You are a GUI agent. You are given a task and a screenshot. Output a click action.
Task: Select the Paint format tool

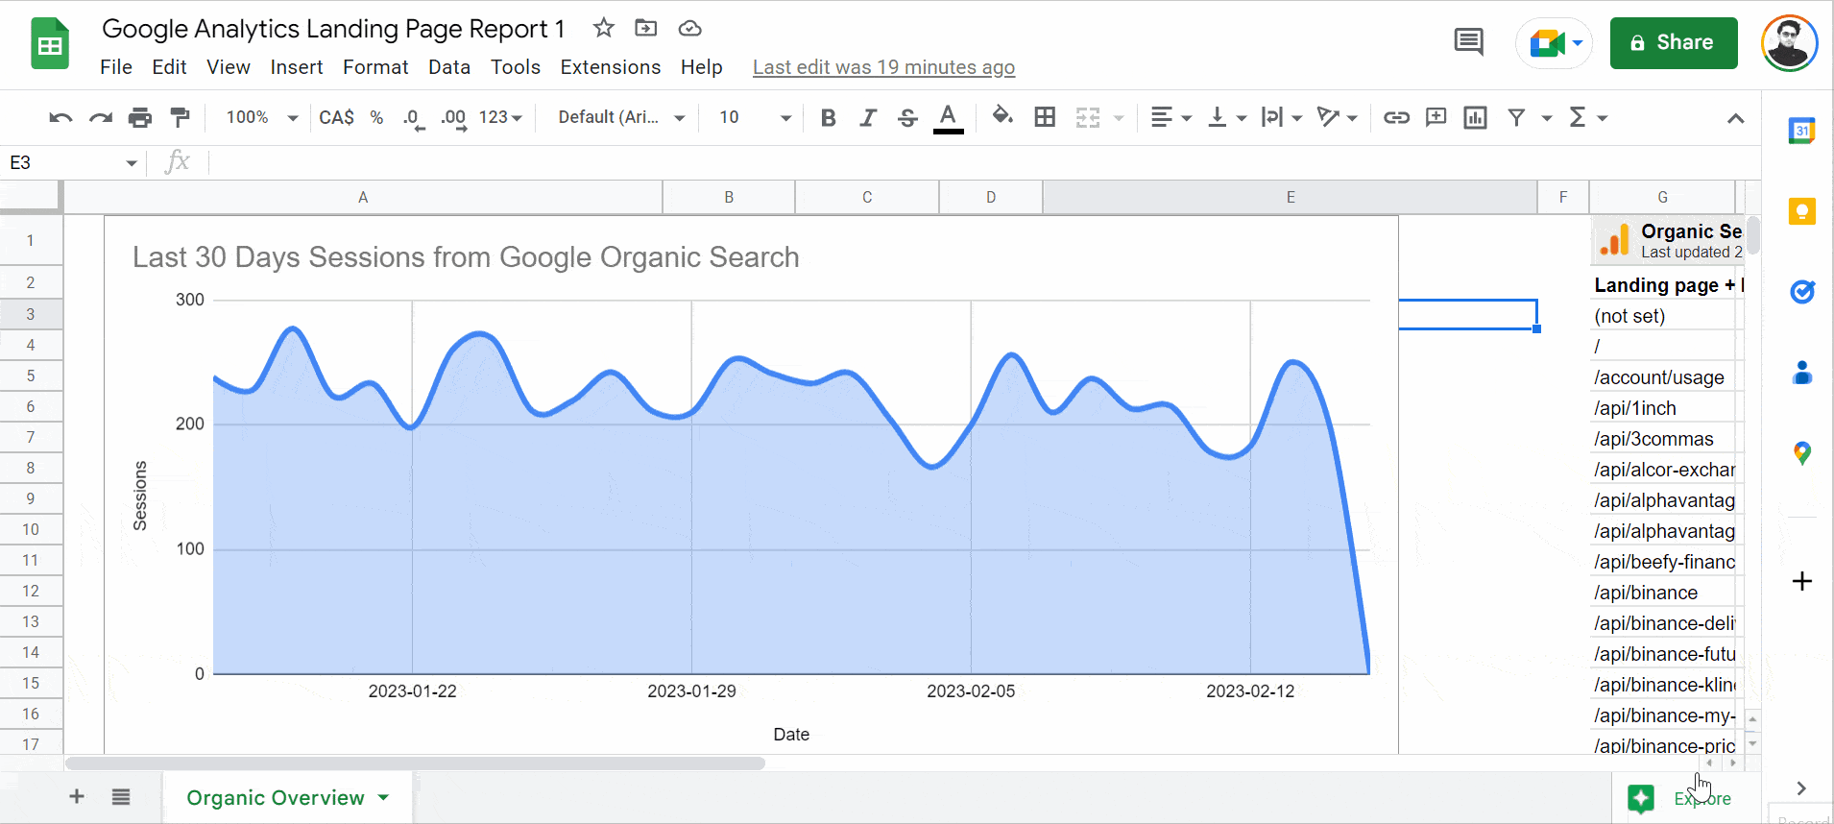[x=180, y=117]
